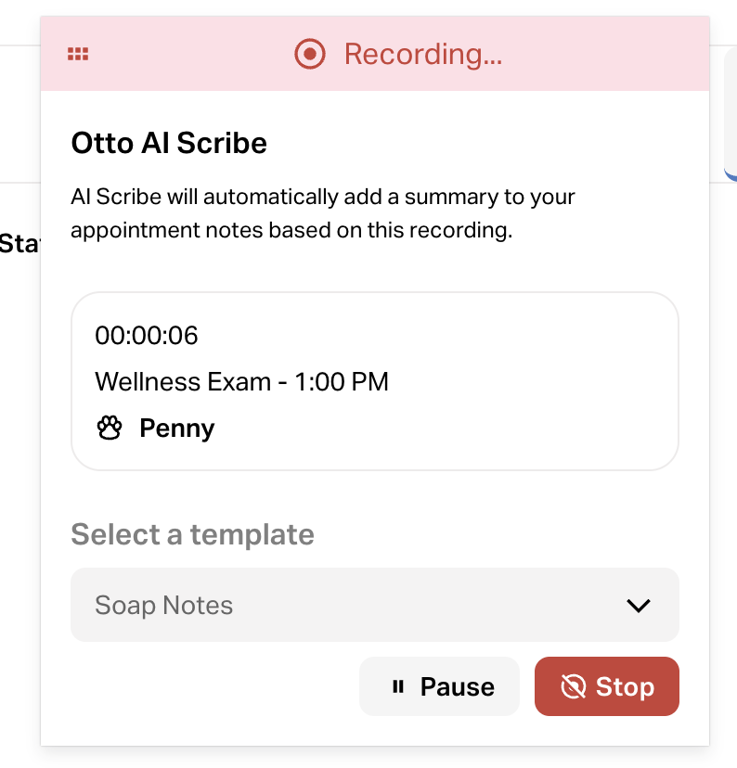737x768 pixels.
Task: Click the Stop button label text
Action: click(x=625, y=686)
